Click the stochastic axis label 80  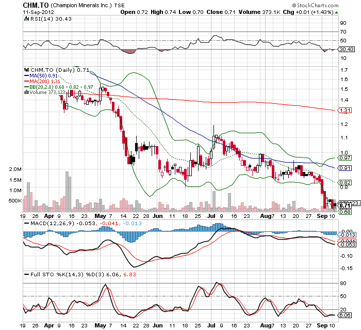pyautogui.click(x=343, y=284)
